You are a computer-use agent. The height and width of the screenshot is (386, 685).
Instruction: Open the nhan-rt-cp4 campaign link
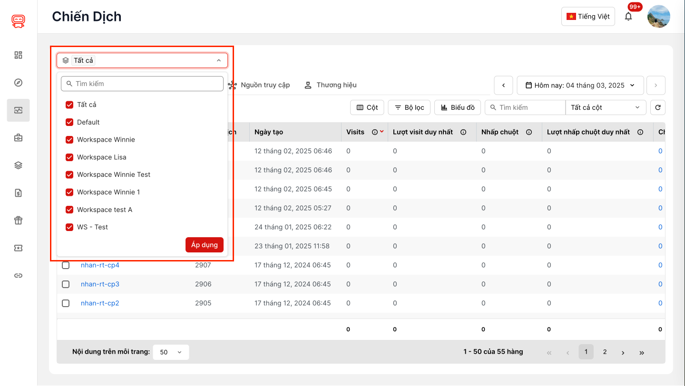click(100, 265)
